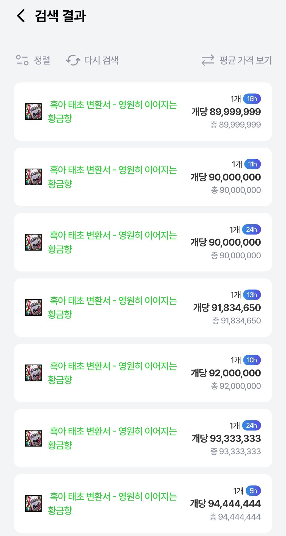
Task: Select listing priced 개당 91,834,650
Action: click(x=227, y=308)
